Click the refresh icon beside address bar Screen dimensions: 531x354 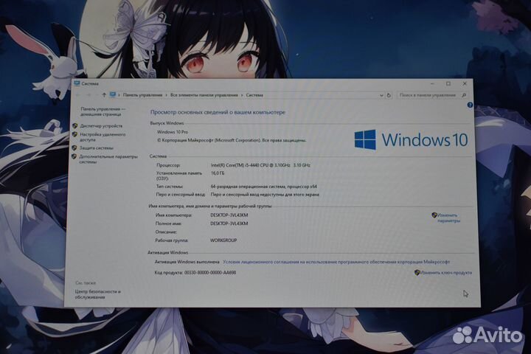click(x=389, y=95)
